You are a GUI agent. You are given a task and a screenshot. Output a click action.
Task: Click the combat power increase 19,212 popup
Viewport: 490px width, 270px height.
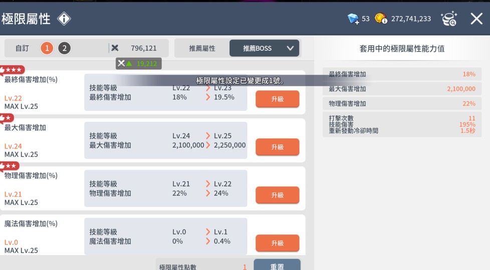tap(139, 63)
